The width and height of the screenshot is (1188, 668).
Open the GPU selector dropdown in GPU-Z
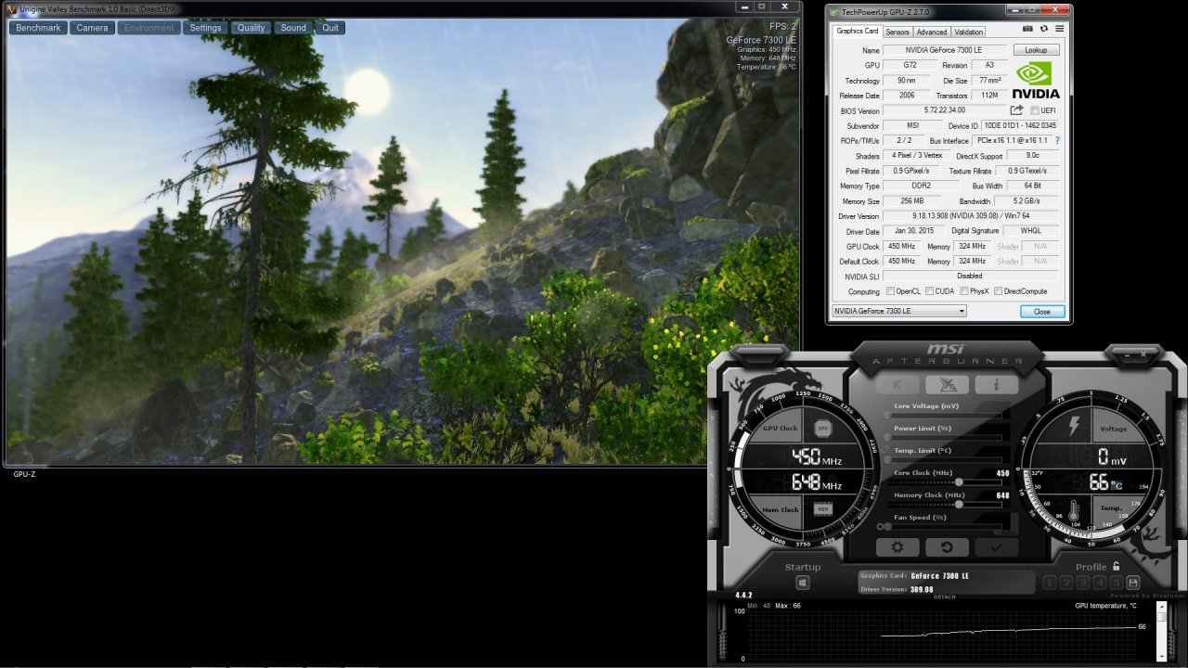pyautogui.click(x=898, y=311)
